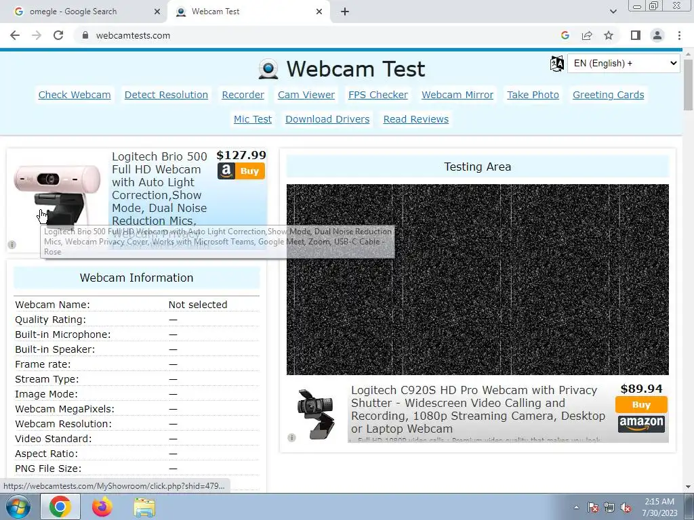Open Windows Explorer from taskbar
Viewport: 694px width, 520px height.
point(144,507)
